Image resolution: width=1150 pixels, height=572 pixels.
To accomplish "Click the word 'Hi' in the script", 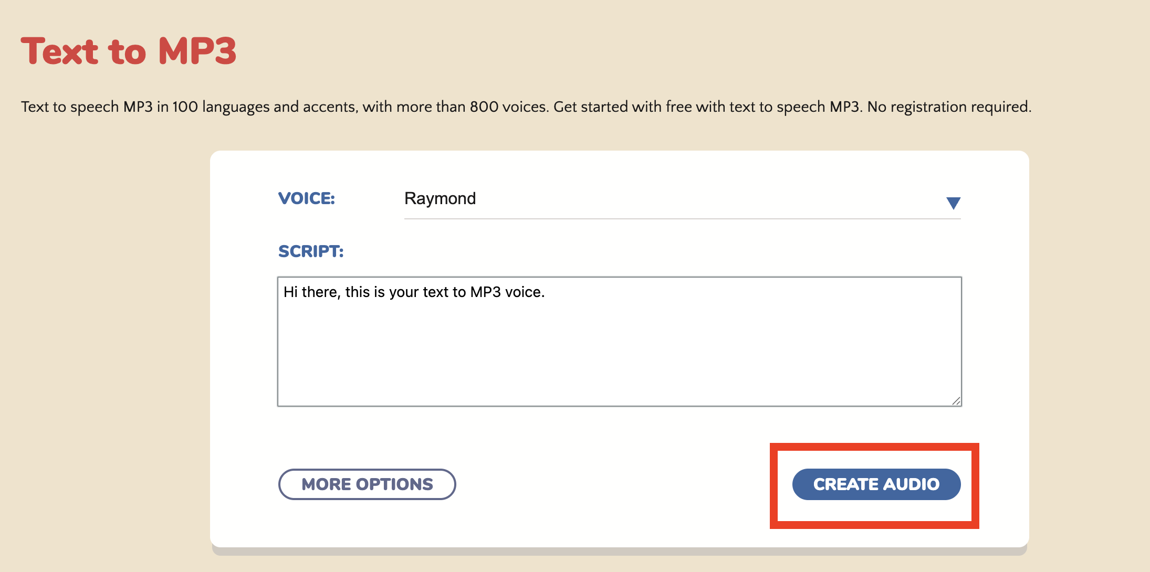I will (290, 292).
